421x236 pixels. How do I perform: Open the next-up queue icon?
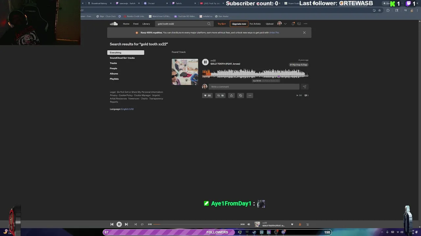(x=308, y=225)
